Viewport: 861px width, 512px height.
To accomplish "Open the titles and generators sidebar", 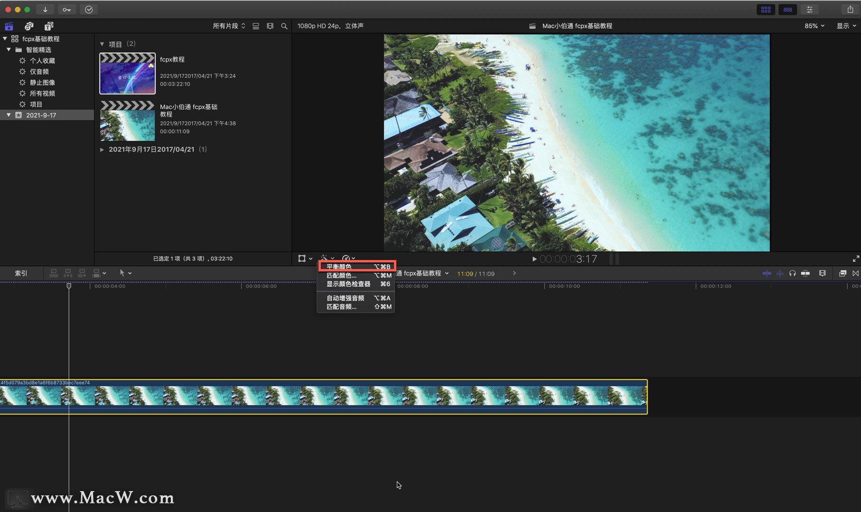I will 48,26.
